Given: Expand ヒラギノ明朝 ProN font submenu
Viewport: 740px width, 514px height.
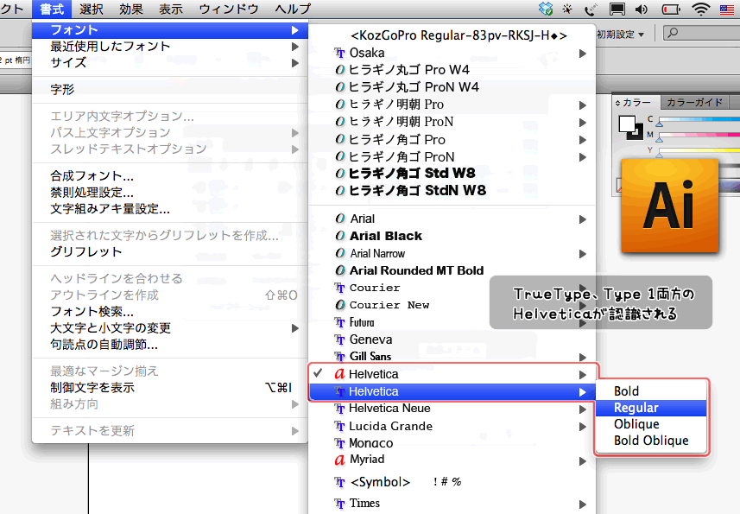Looking at the screenshot, I should [x=452, y=122].
